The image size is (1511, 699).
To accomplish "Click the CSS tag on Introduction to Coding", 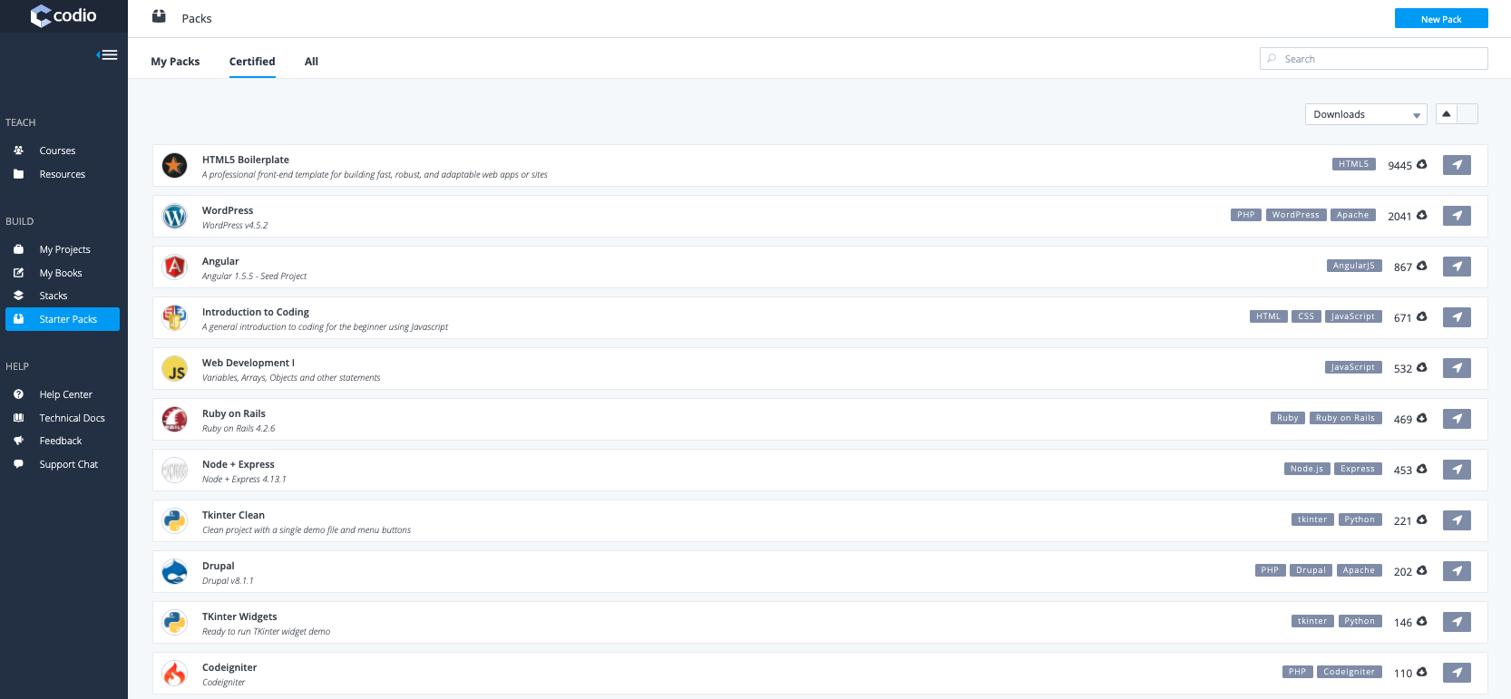I will tap(1306, 316).
